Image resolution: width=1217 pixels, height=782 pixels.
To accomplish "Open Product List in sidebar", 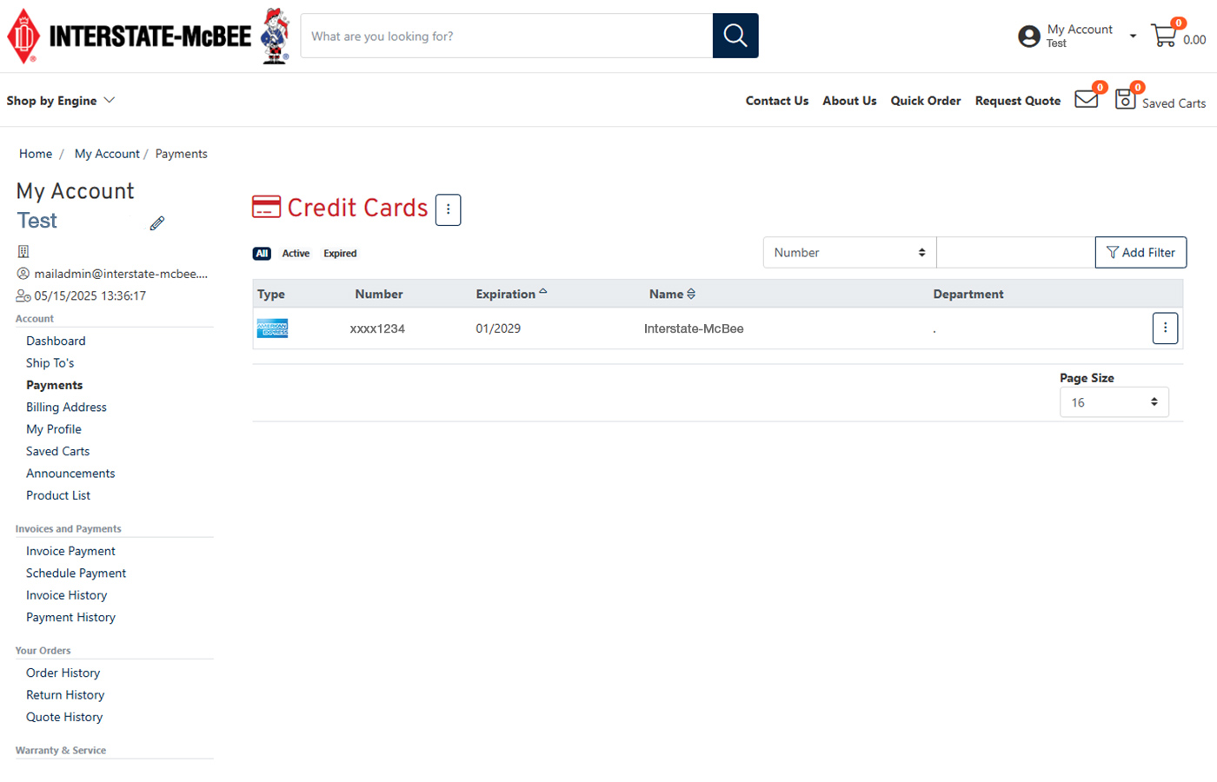I will click(58, 495).
